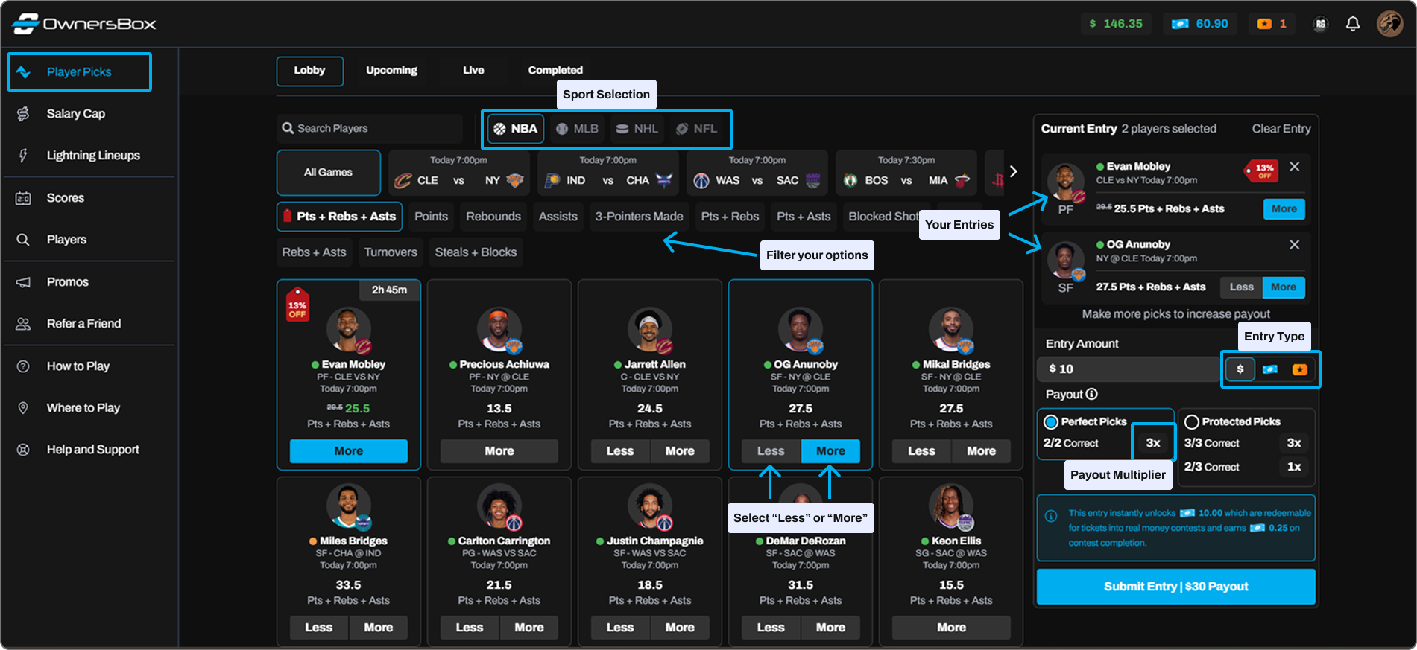Screen dimensions: 1417x650
Task: Open the notifications bell icon
Action: [x=1352, y=24]
